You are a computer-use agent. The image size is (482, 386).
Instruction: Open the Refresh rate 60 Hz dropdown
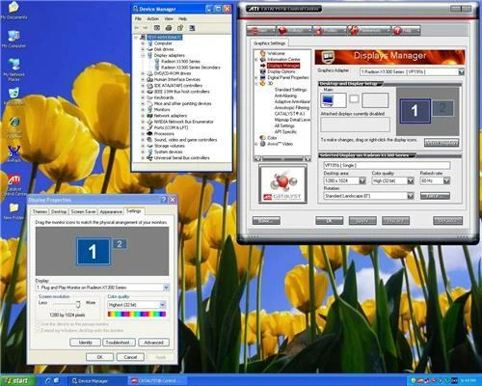pos(446,180)
